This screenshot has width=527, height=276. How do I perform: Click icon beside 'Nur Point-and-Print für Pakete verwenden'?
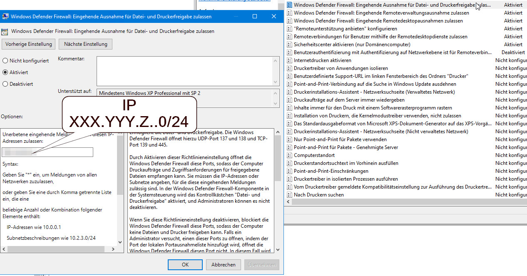click(x=290, y=139)
